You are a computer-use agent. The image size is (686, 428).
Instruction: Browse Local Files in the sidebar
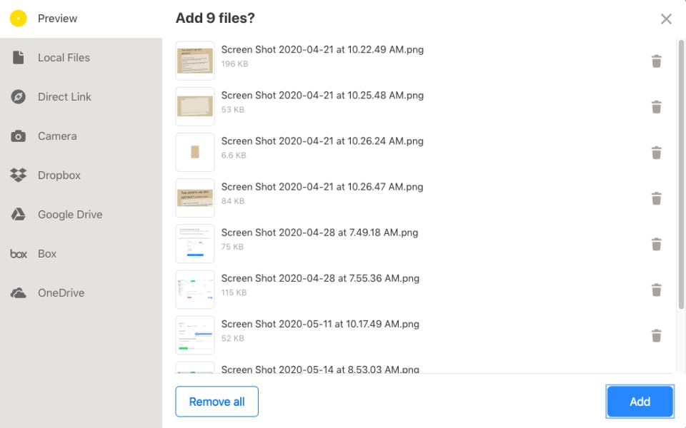point(64,57)
